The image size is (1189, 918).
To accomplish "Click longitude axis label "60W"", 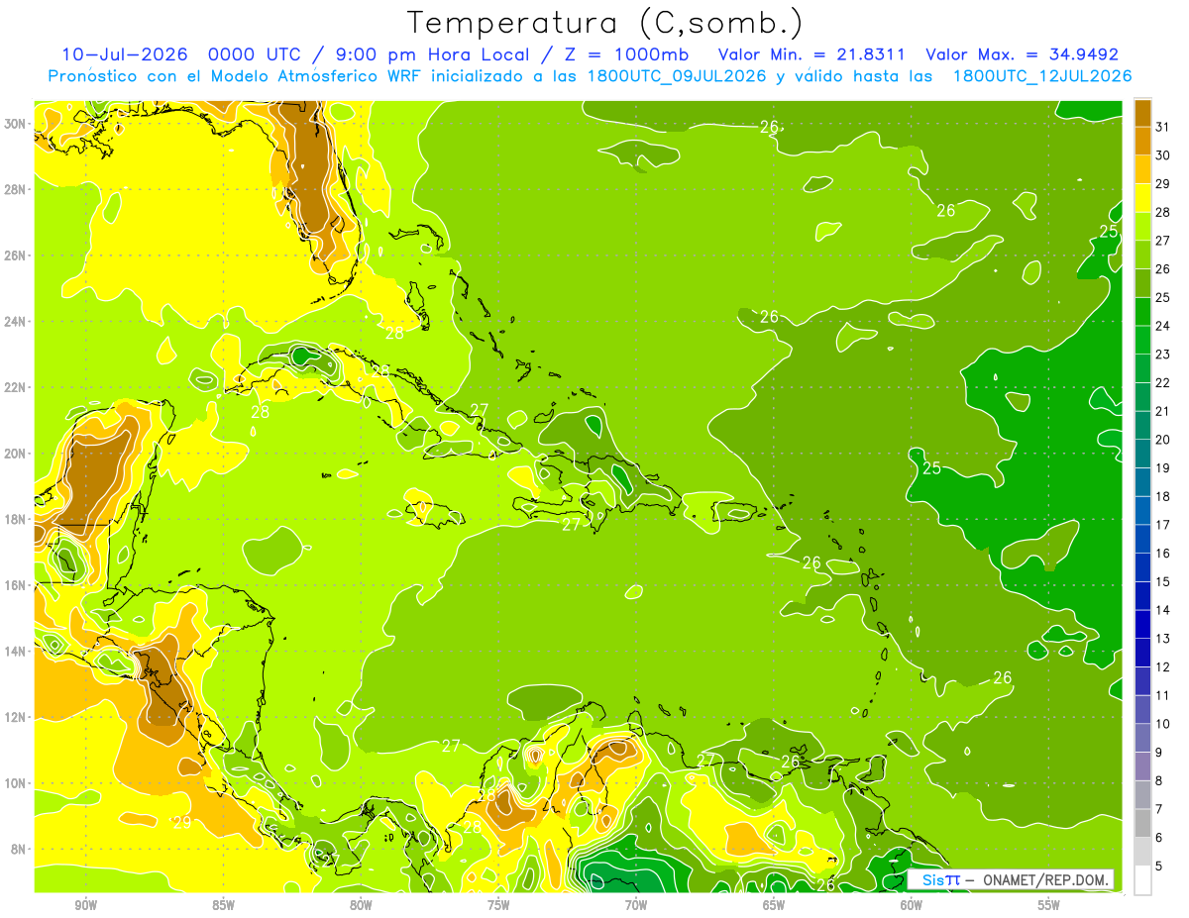I will click(911, 905).
